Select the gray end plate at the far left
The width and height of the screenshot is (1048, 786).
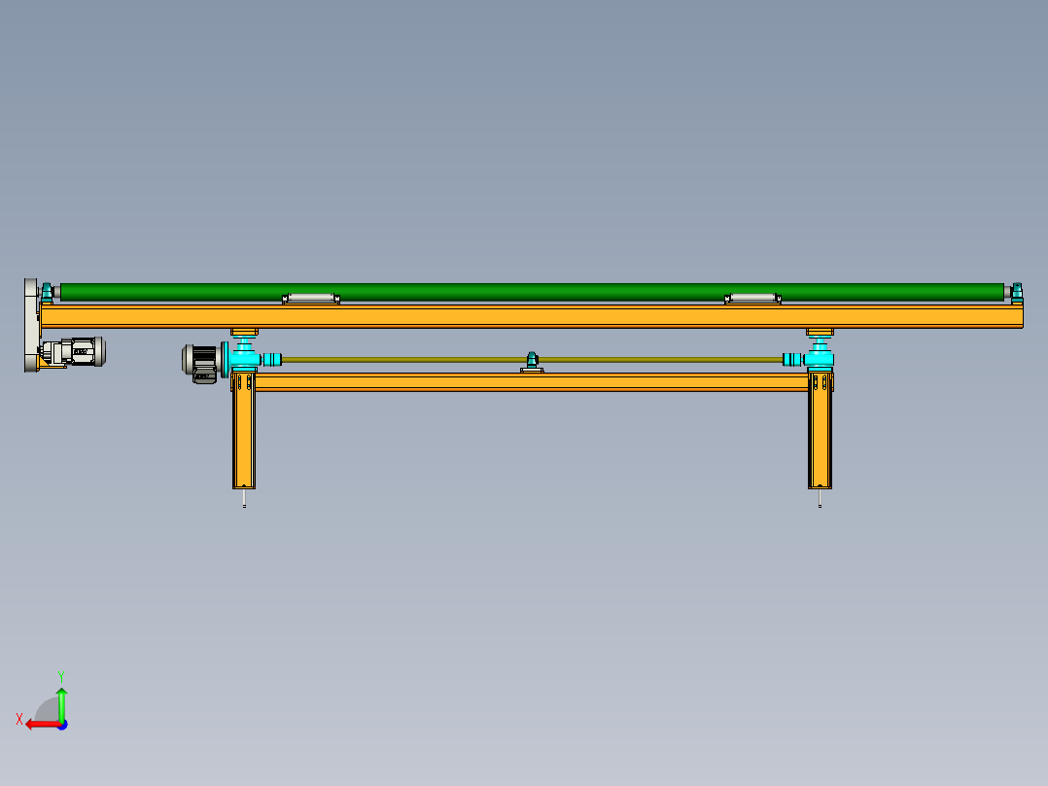pos(31,325)
